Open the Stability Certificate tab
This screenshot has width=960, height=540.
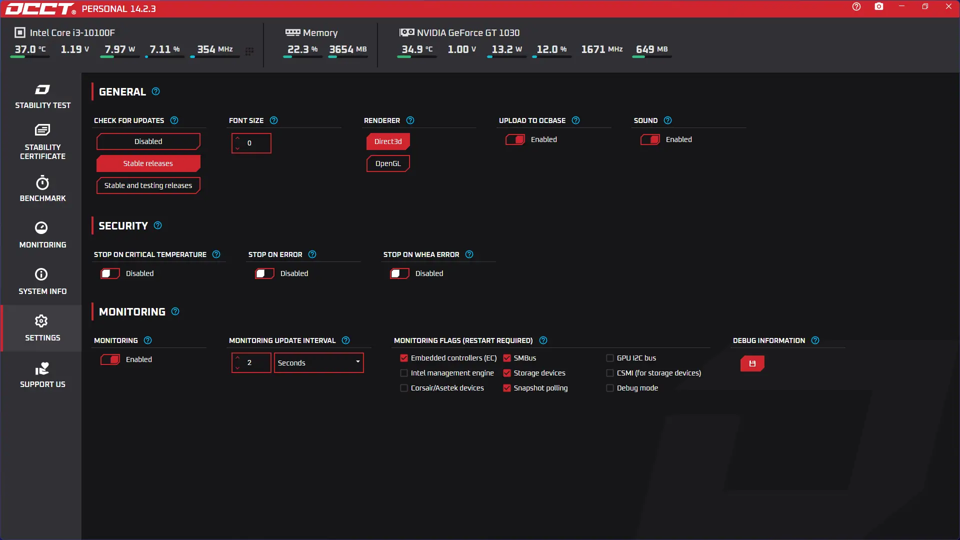coord(42,142)
